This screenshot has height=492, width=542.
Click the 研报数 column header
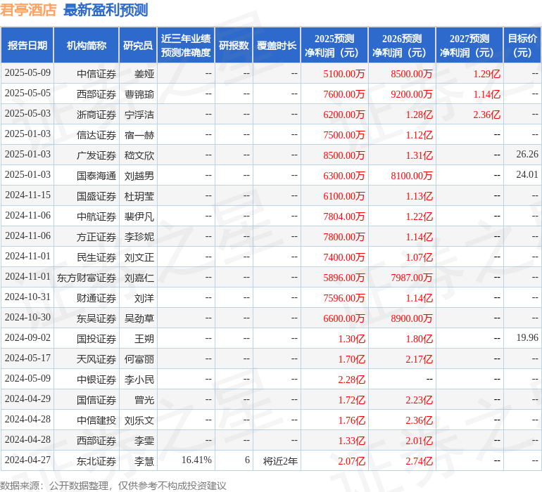click(x=234, y=46)
